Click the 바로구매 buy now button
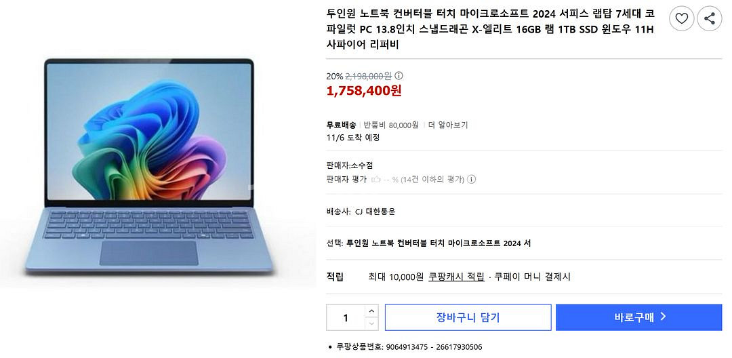Viewport: 732px width, 358px height. click(x=638, y=317)
